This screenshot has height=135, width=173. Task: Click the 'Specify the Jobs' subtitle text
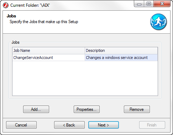tap(44, 22)
